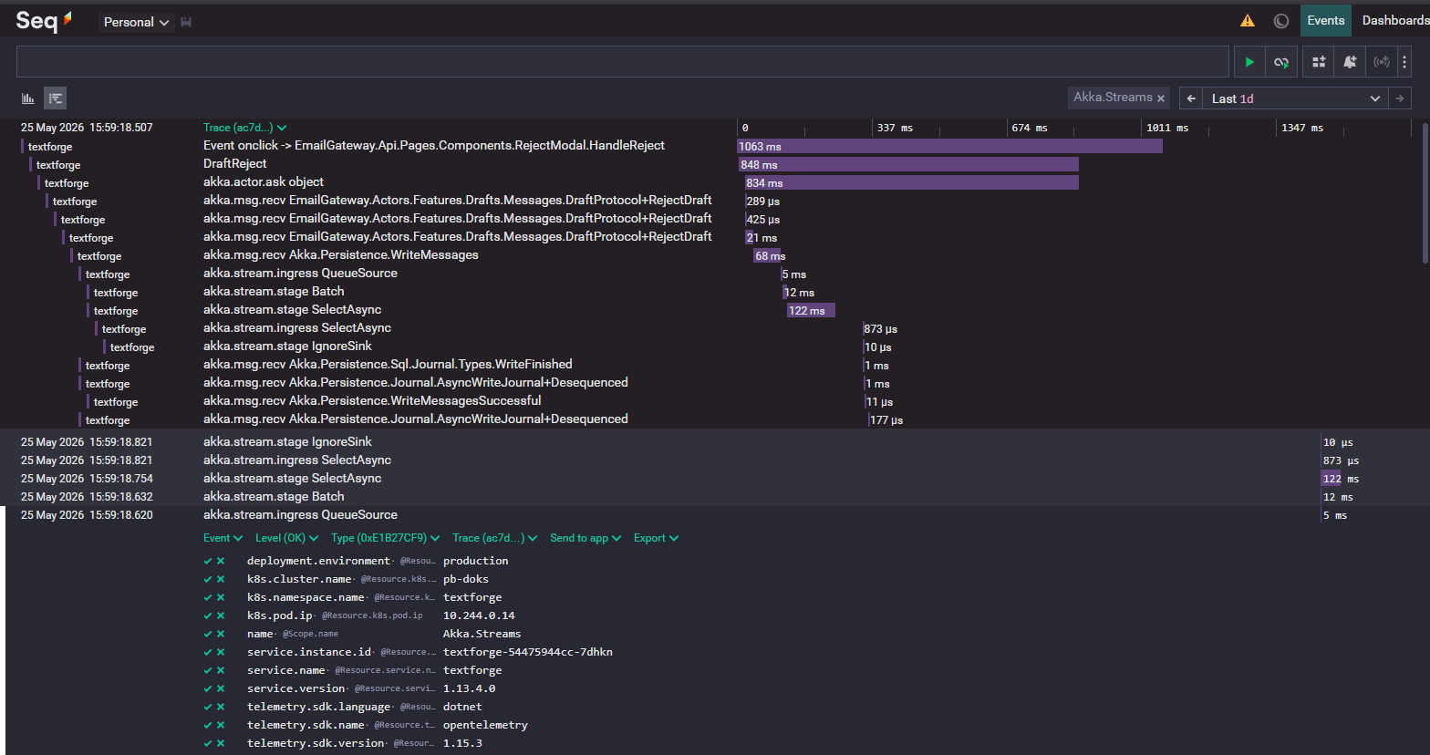Open the Personal workspace dropdown
Viewport: 1430px width, 755px height.
pos(136,22)
